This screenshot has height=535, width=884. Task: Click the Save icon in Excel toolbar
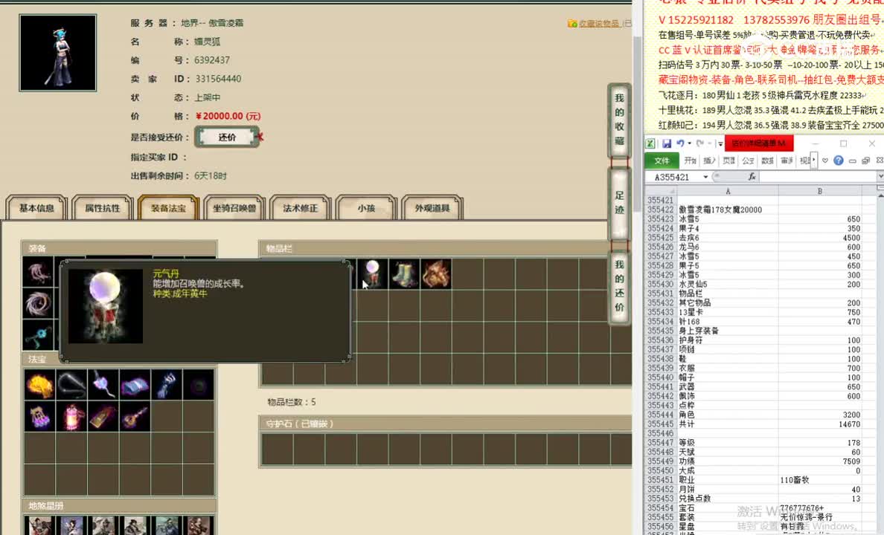pyautogui.click(x=667, y=143)
